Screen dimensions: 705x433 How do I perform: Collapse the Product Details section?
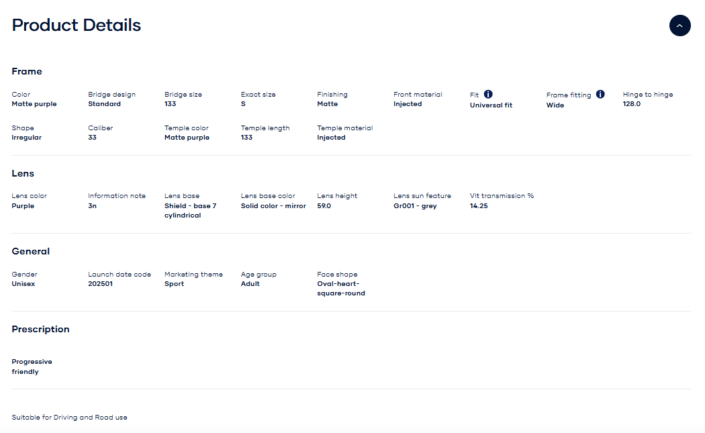[x=679, y=26]
